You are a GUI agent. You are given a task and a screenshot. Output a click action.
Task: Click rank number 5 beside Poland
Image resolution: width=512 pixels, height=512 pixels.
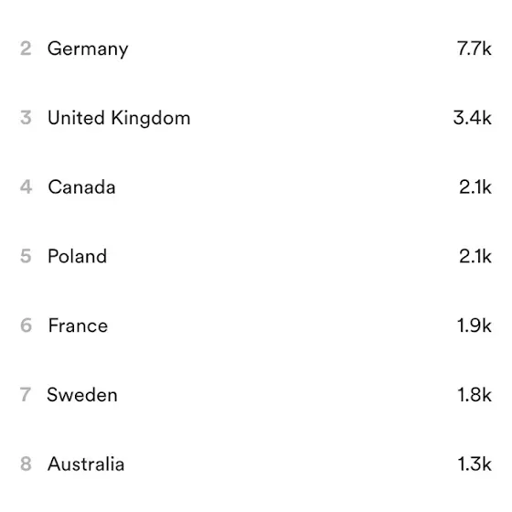[x=26, y=256]
